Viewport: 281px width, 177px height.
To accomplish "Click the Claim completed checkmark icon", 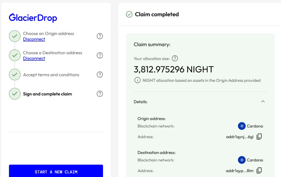I will (129, 14).
